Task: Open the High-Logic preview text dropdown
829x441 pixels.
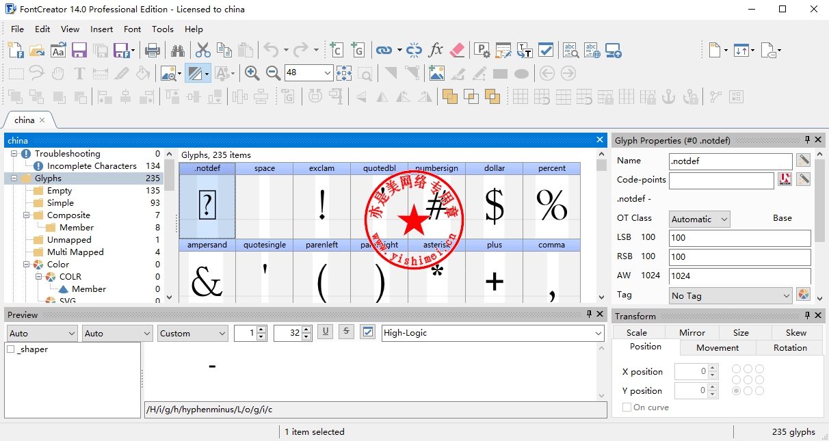Action: click(598, 333)
